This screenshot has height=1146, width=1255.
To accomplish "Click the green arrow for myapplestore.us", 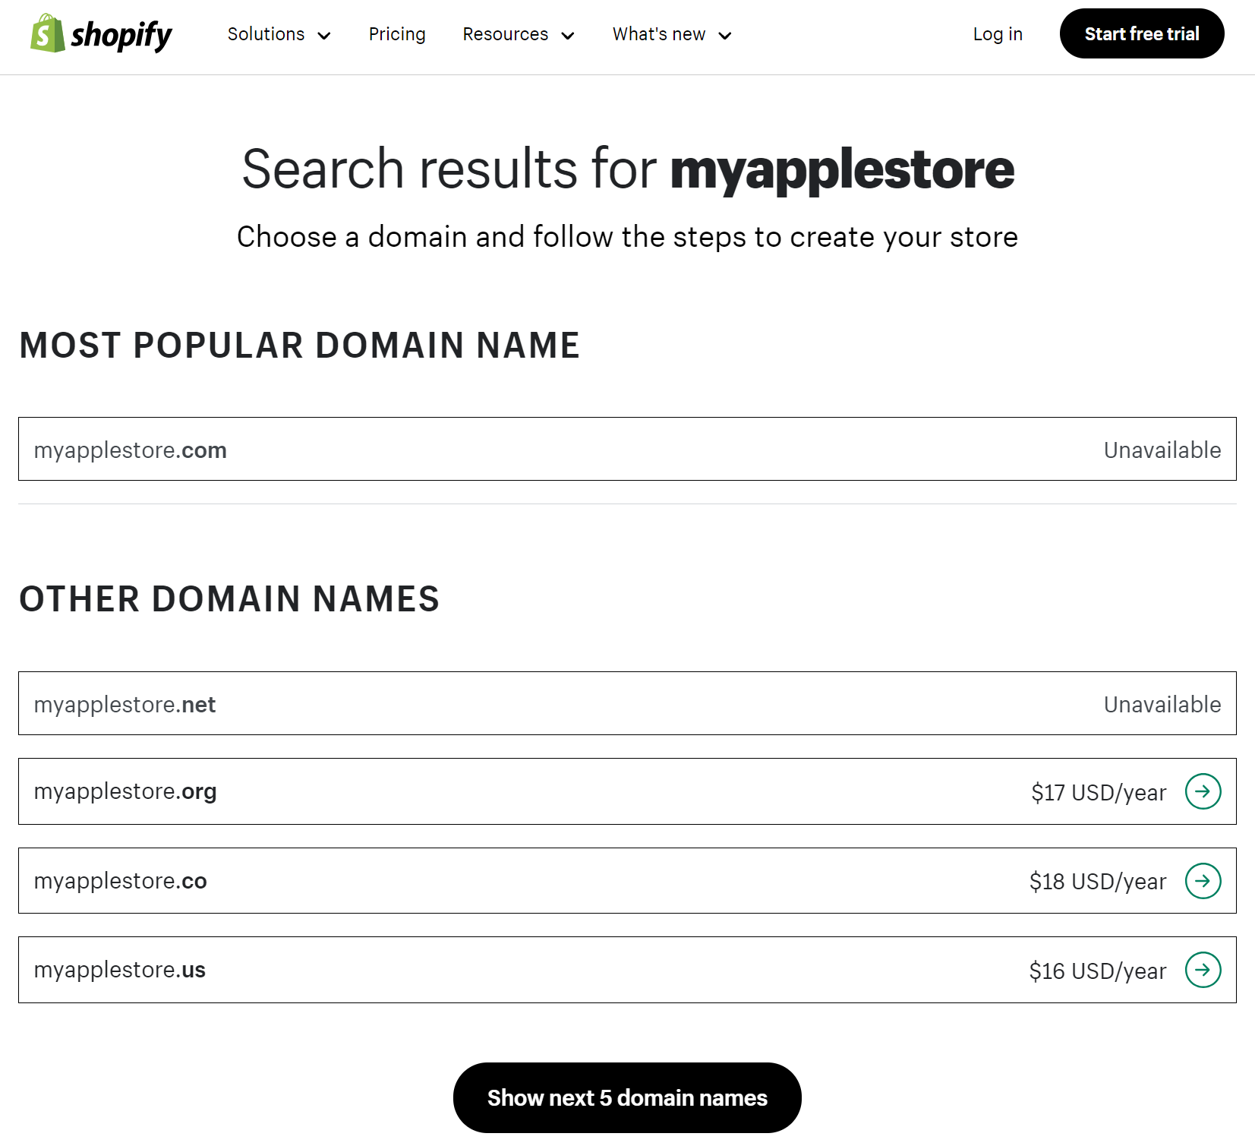I will [1203, 970].
